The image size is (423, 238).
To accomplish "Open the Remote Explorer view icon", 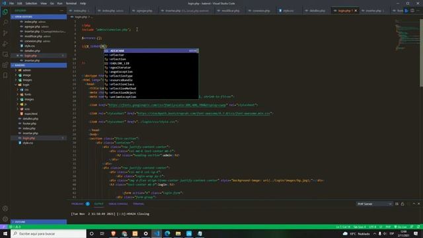I will click(5, 54).
